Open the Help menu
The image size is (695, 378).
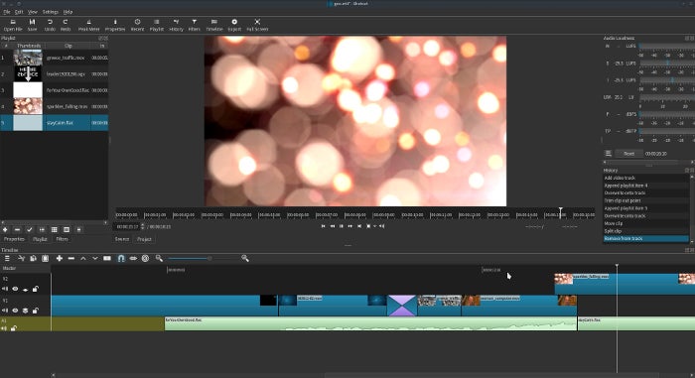[x=68, y=12]
